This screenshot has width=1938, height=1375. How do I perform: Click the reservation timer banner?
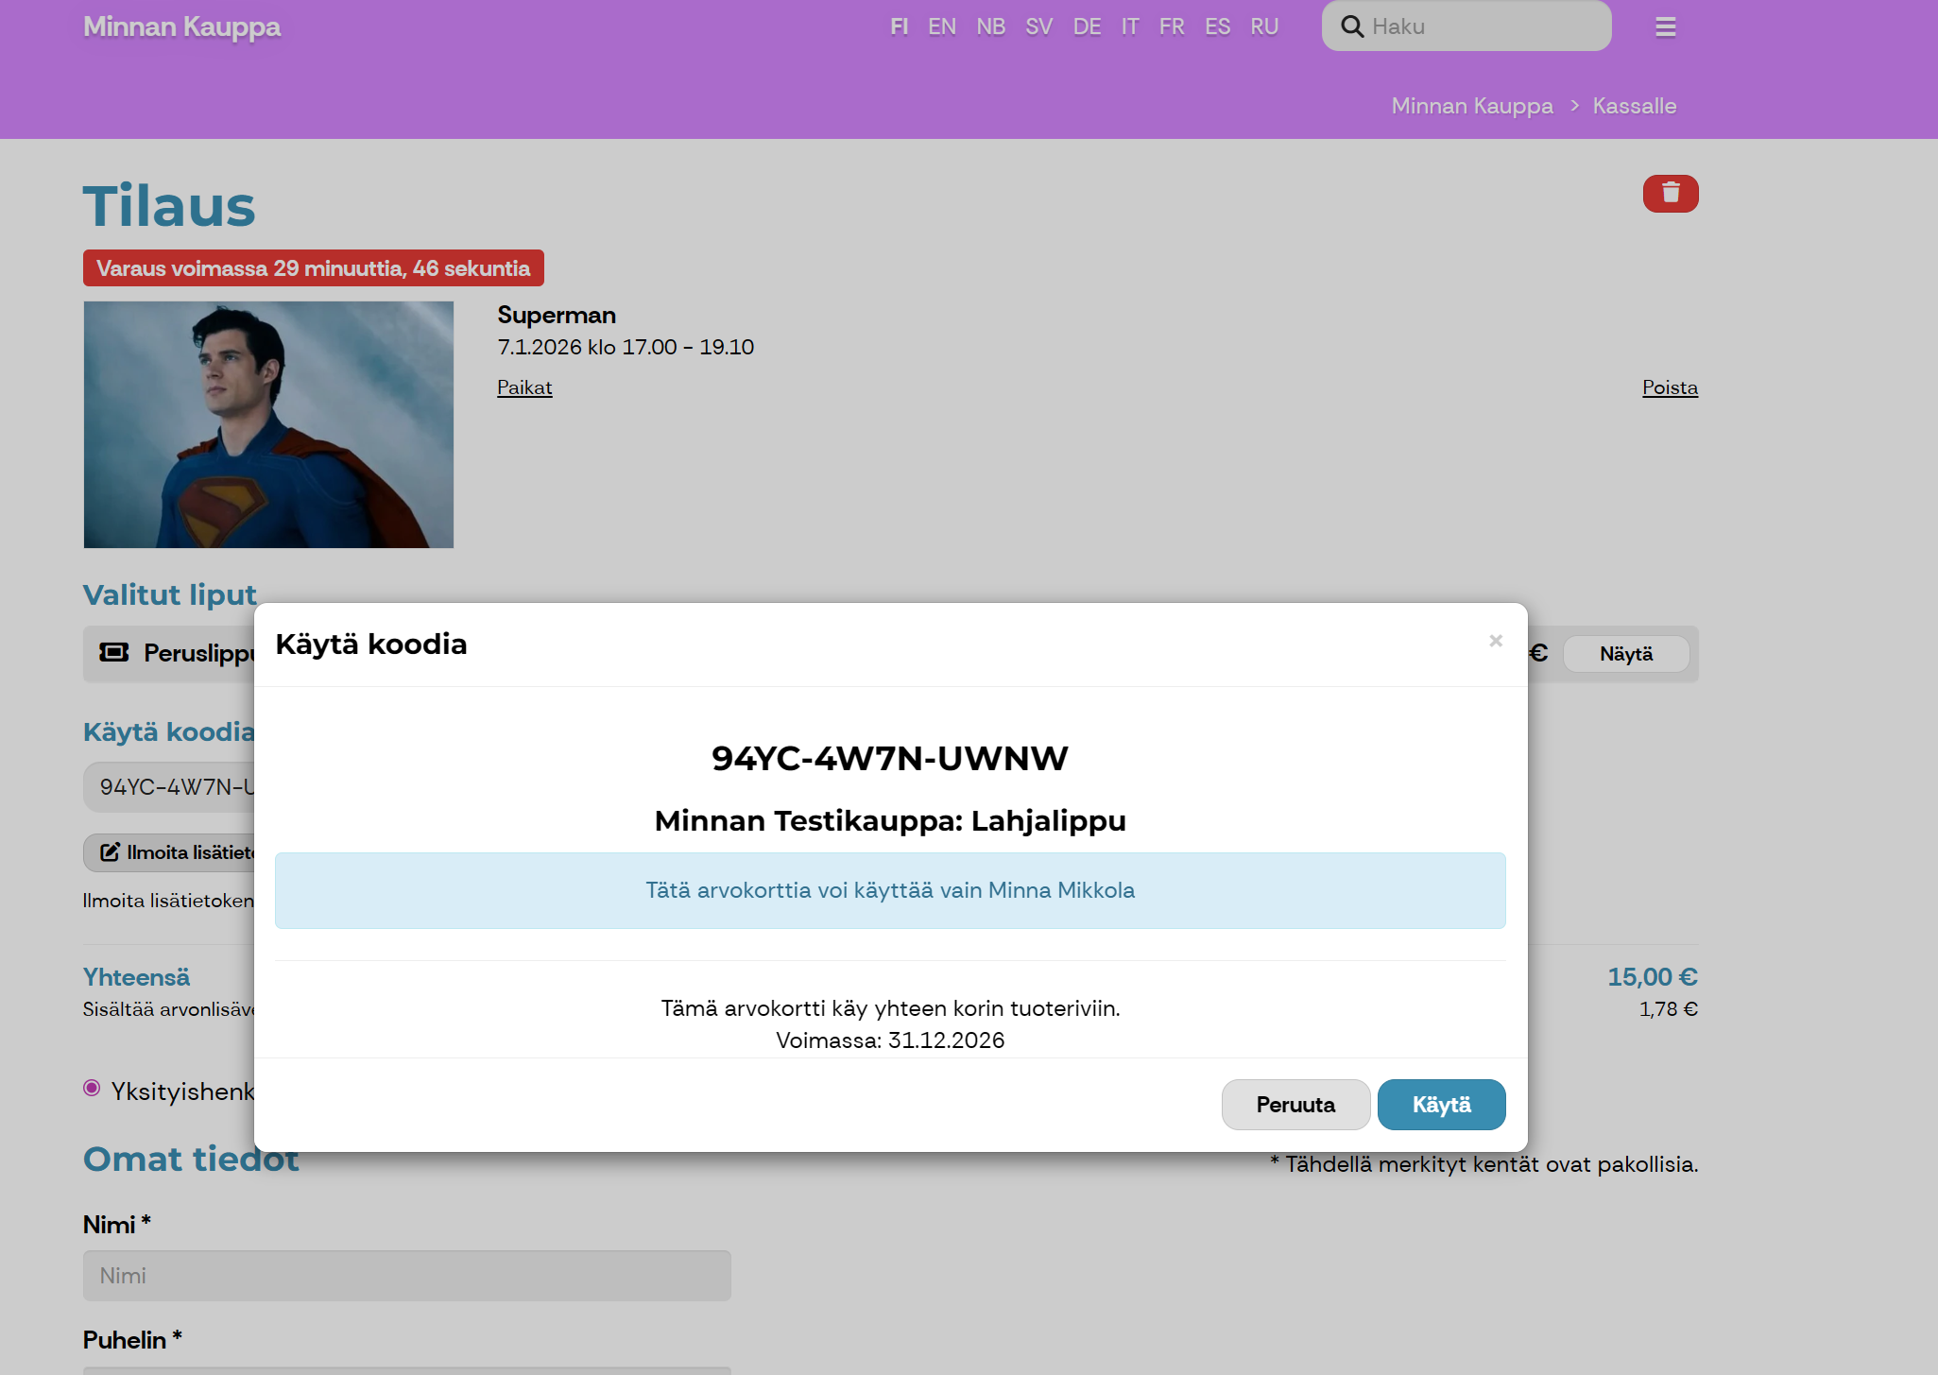point(314,268)
